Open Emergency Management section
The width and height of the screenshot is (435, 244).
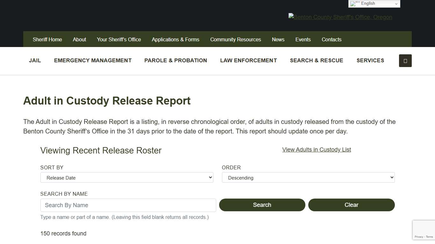click(x=93, y=60)
